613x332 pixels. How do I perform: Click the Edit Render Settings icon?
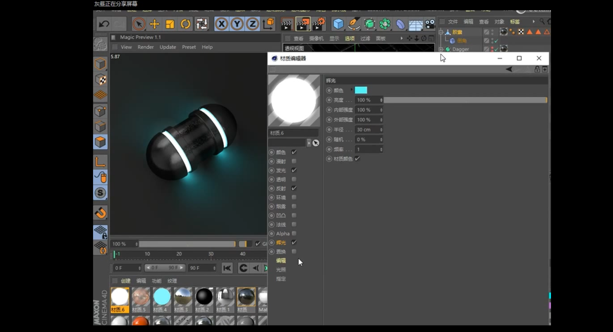point(319,24)
